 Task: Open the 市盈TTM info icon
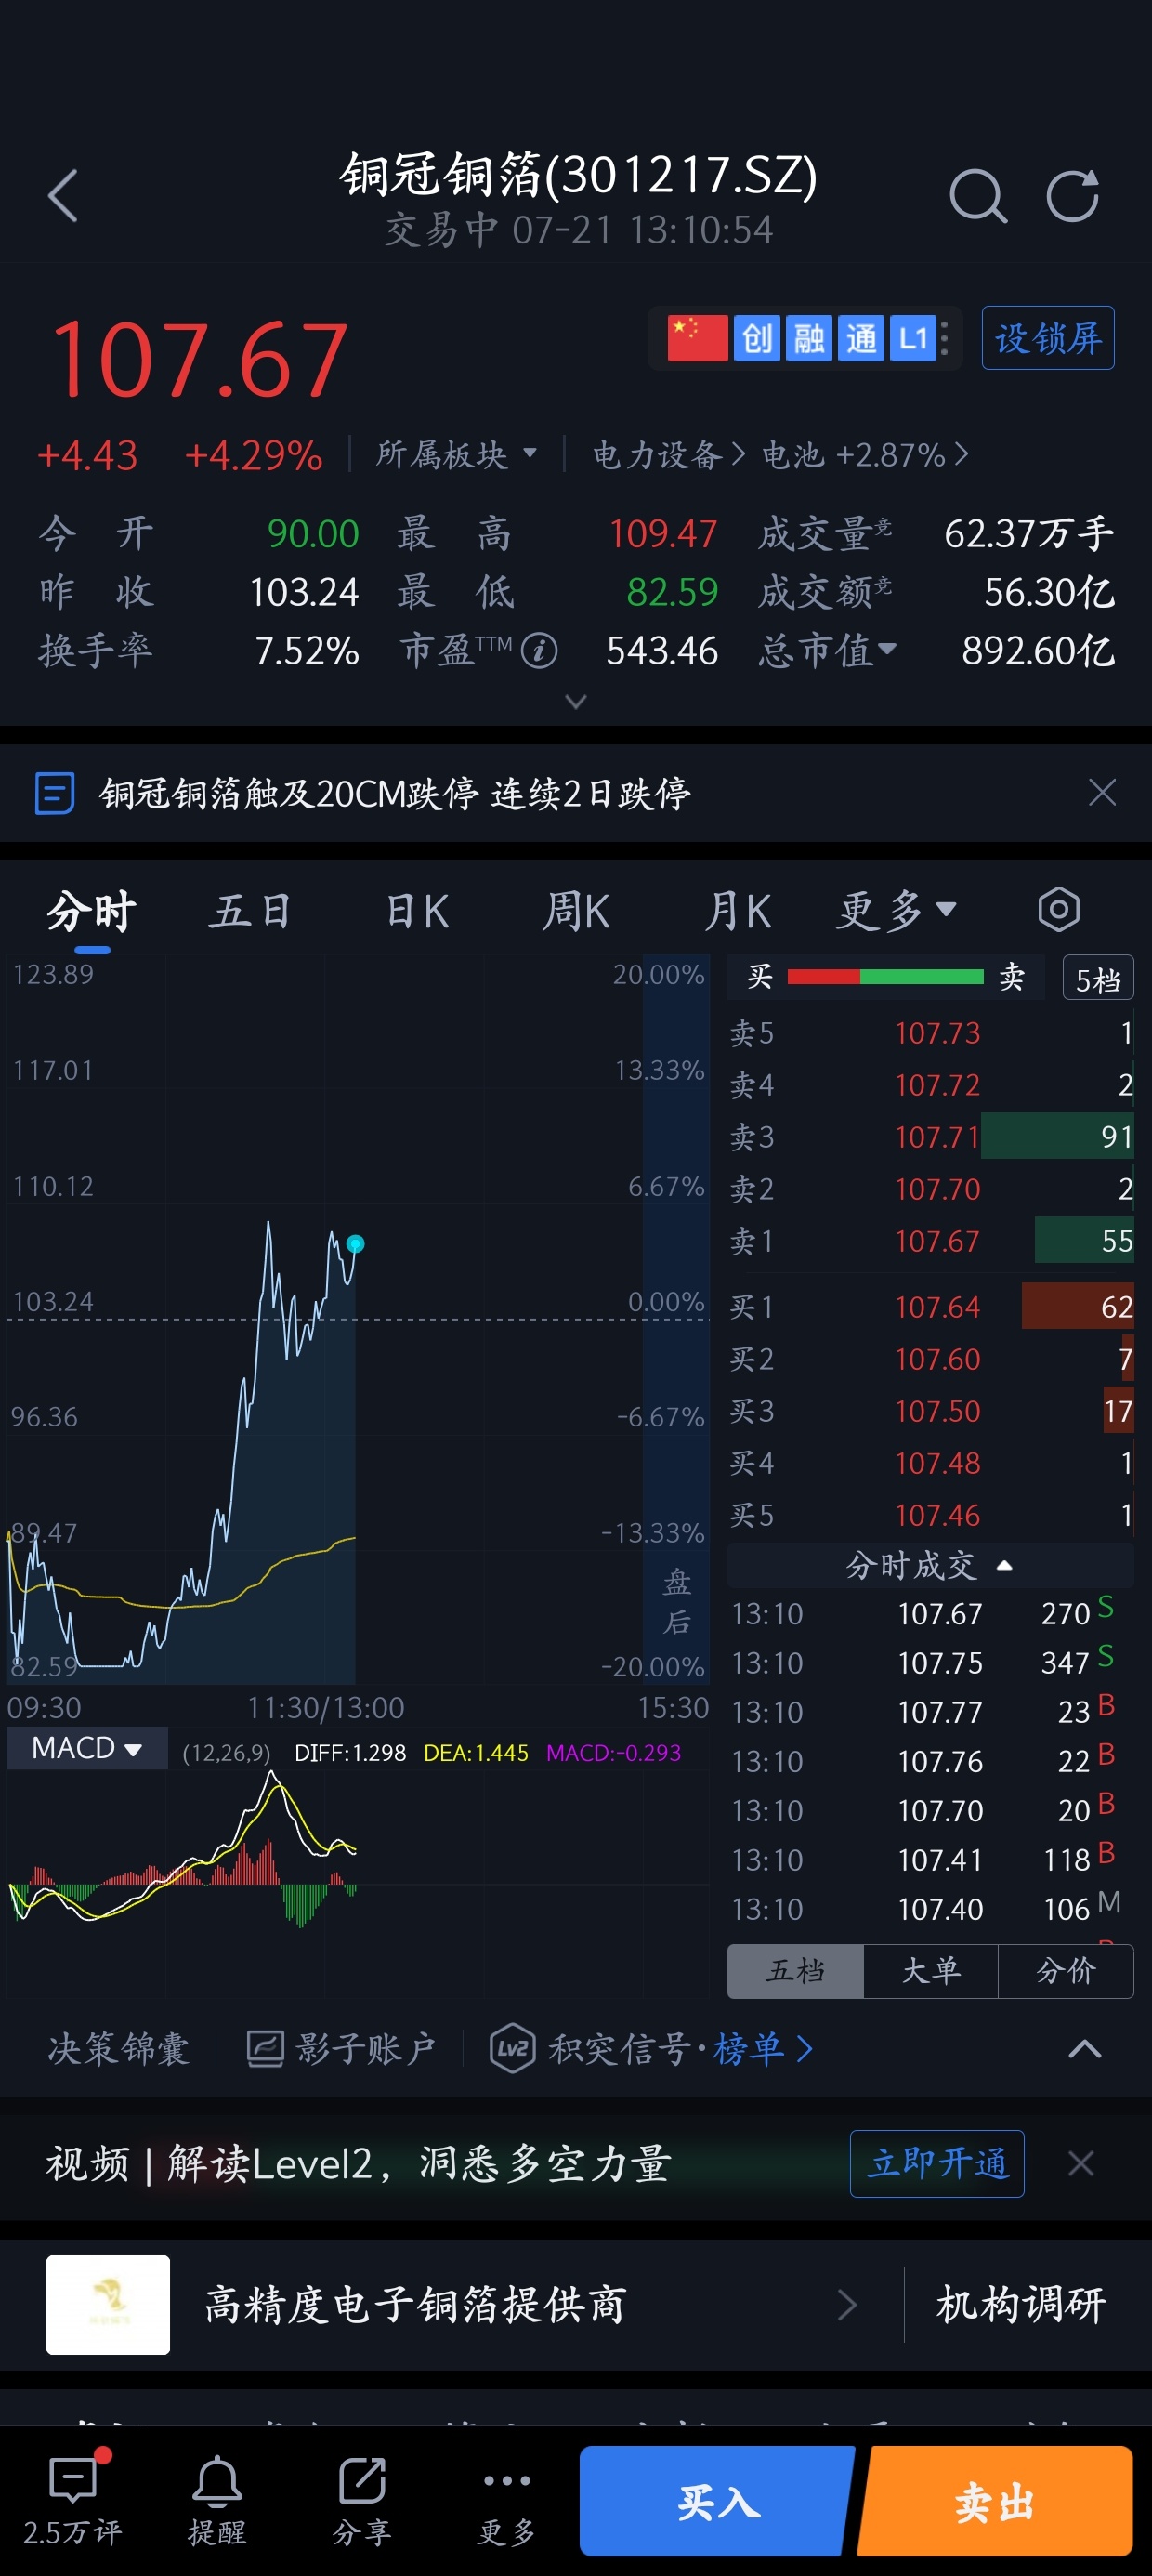539,651
